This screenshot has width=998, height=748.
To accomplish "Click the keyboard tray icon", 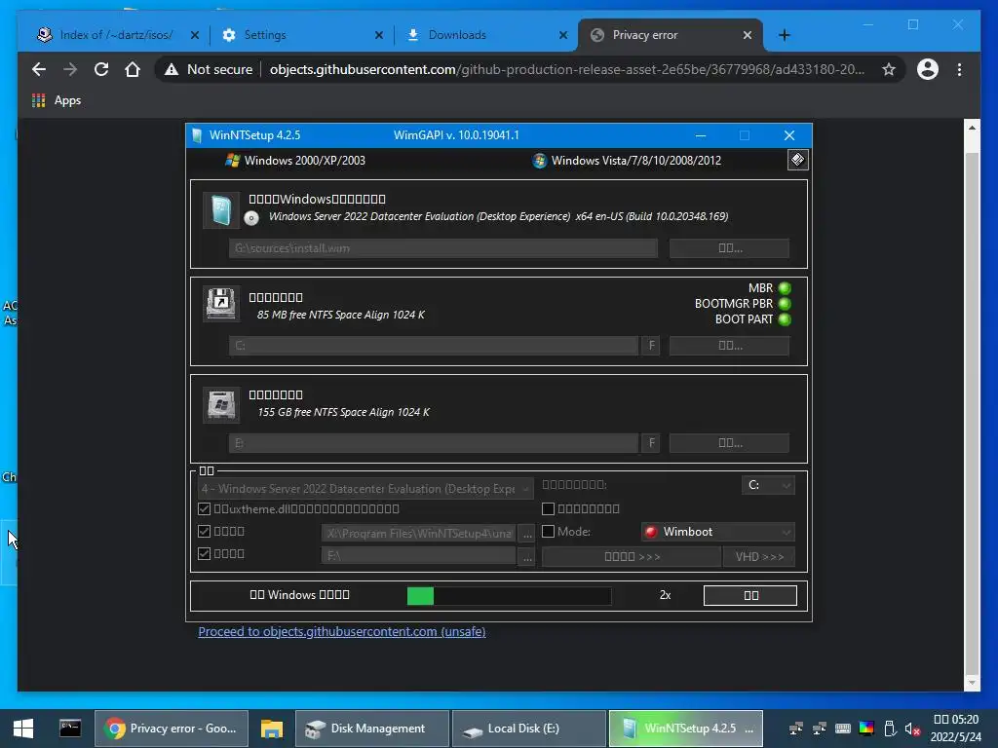I will [843, 729].
